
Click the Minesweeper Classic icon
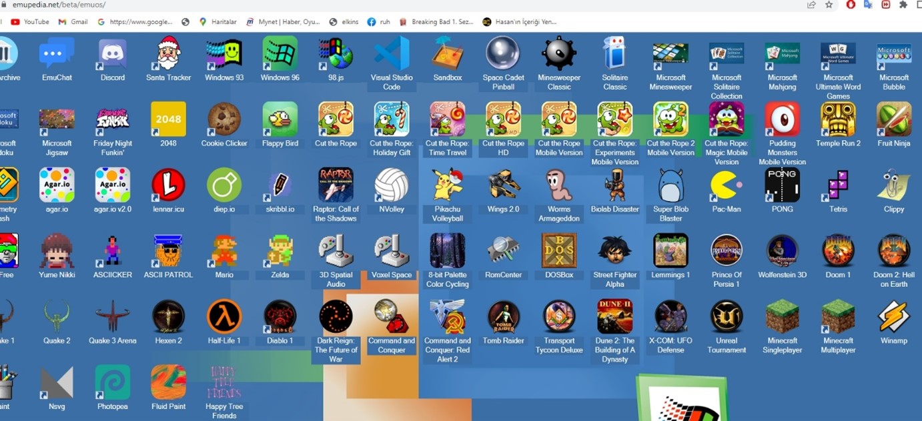(559, 55)
